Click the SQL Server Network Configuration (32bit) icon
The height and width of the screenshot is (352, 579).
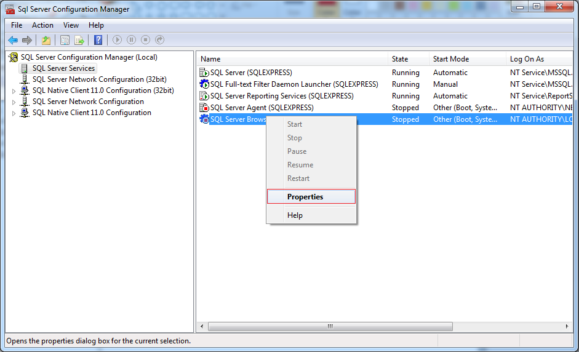point(25,79)
